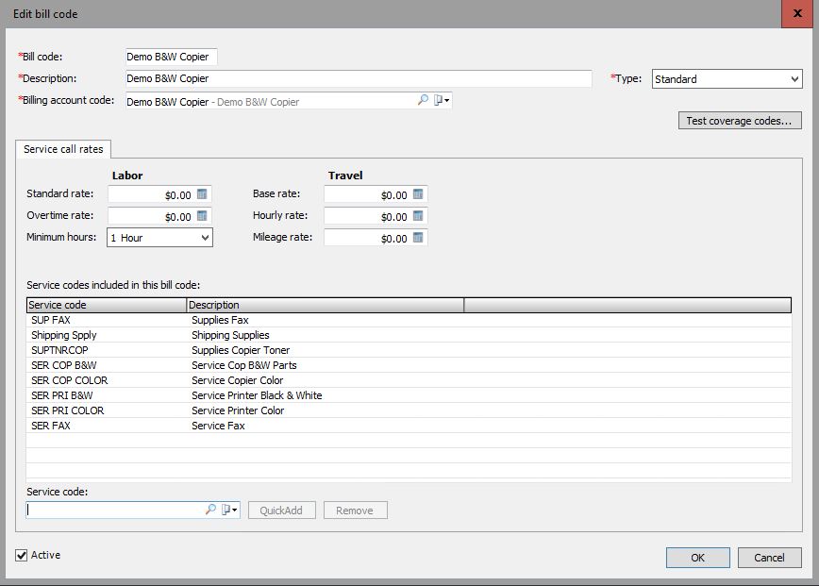Open the Type dropdown
819x586 pixels.
pyautogui.click(x=796, y=78)
